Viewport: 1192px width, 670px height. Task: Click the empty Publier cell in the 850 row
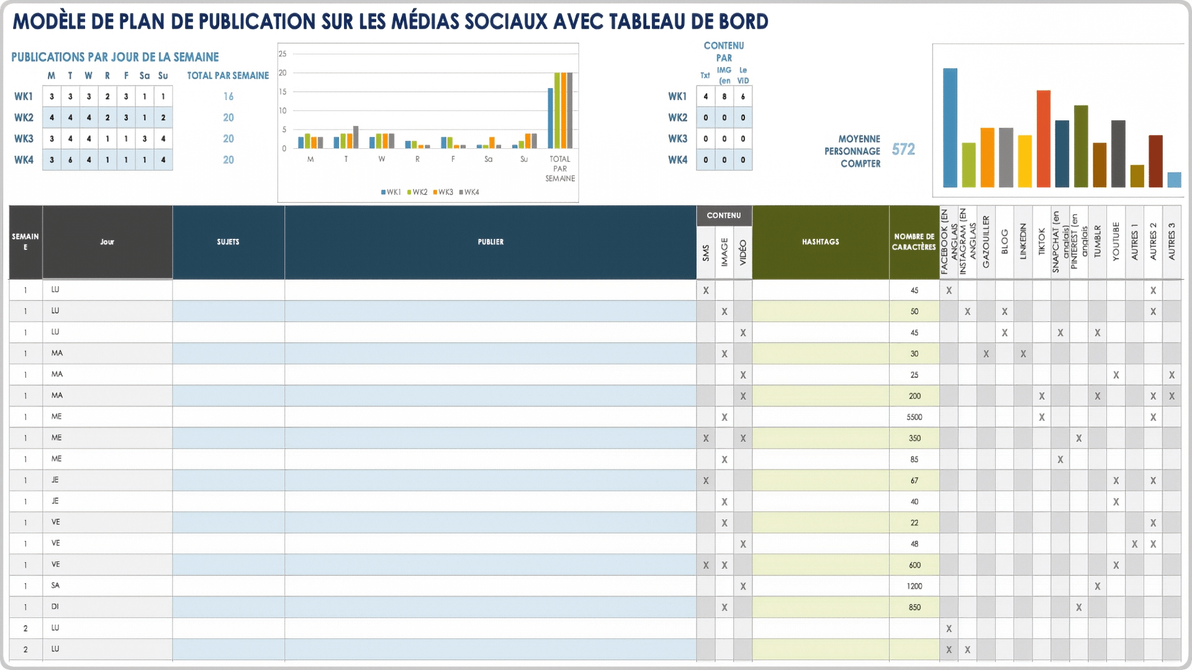[x=490, y=607]
